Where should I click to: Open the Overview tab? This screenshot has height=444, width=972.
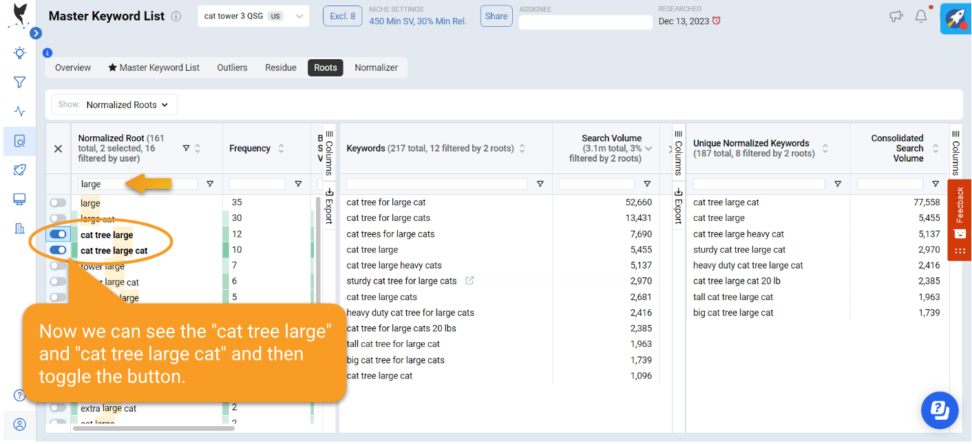coord(72,67)
